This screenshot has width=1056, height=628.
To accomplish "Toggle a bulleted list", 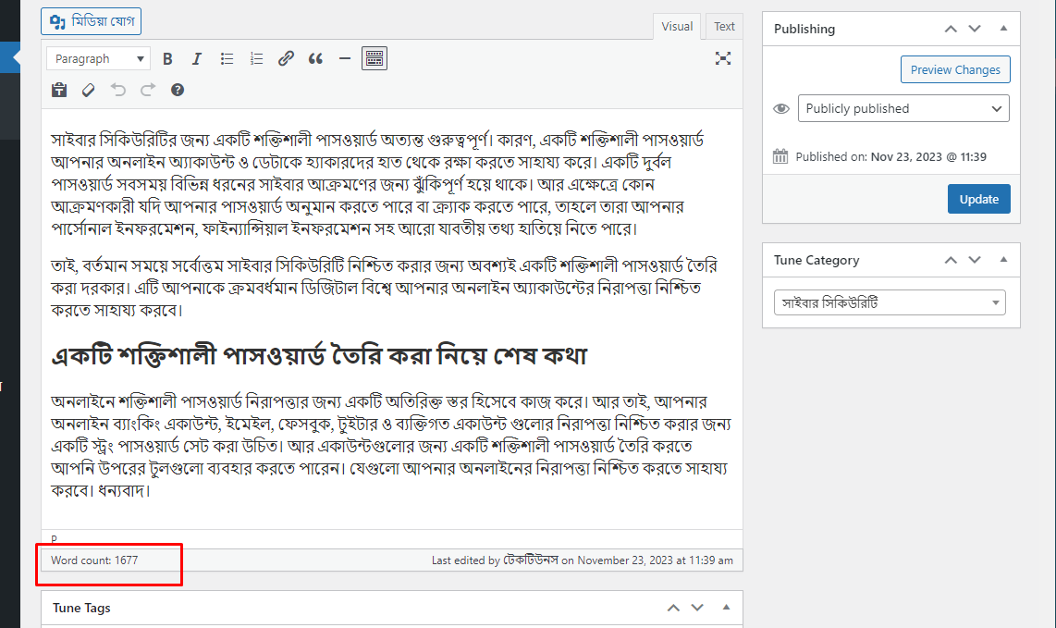I will [x=227, y=58].
